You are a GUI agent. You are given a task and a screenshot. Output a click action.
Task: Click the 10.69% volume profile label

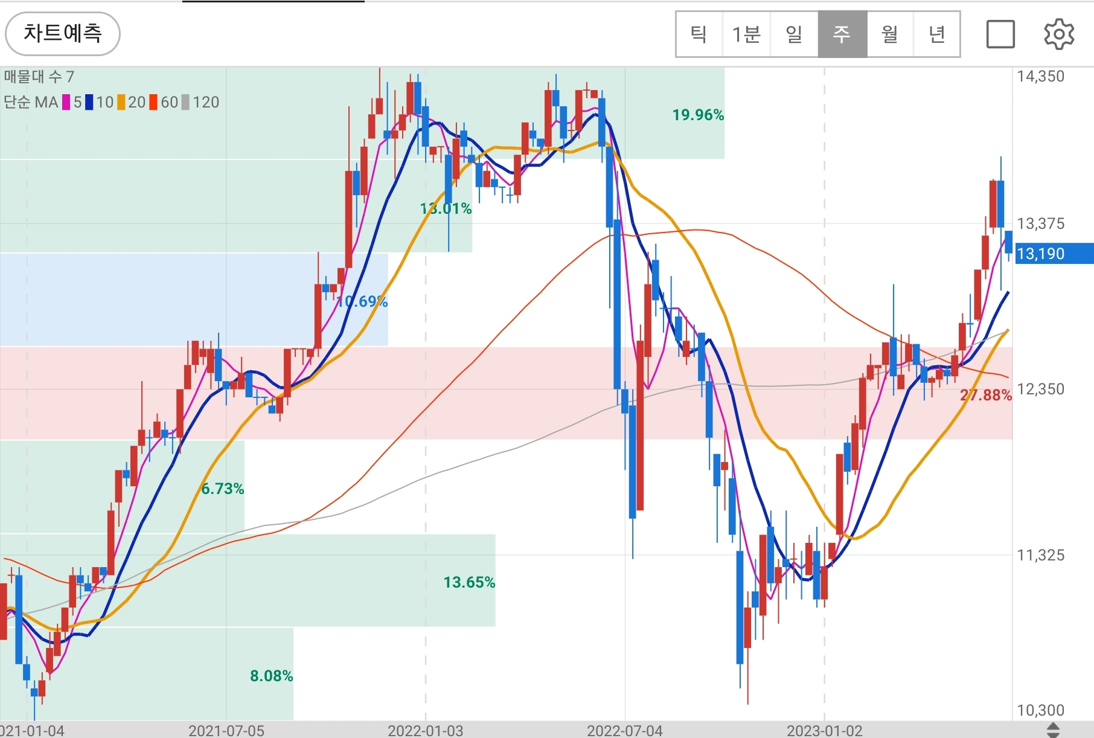point(362,301)
